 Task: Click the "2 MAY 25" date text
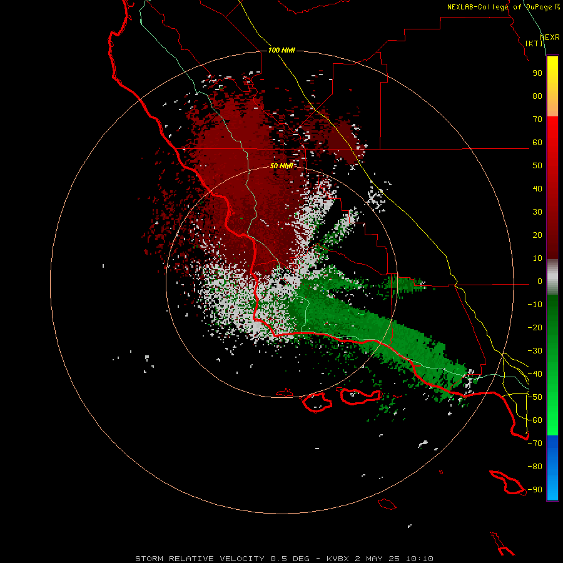click(x=378, y=559)
